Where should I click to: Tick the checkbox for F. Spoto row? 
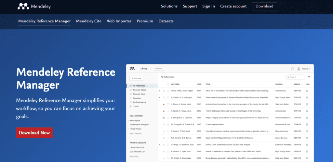[x=168, y=111]
